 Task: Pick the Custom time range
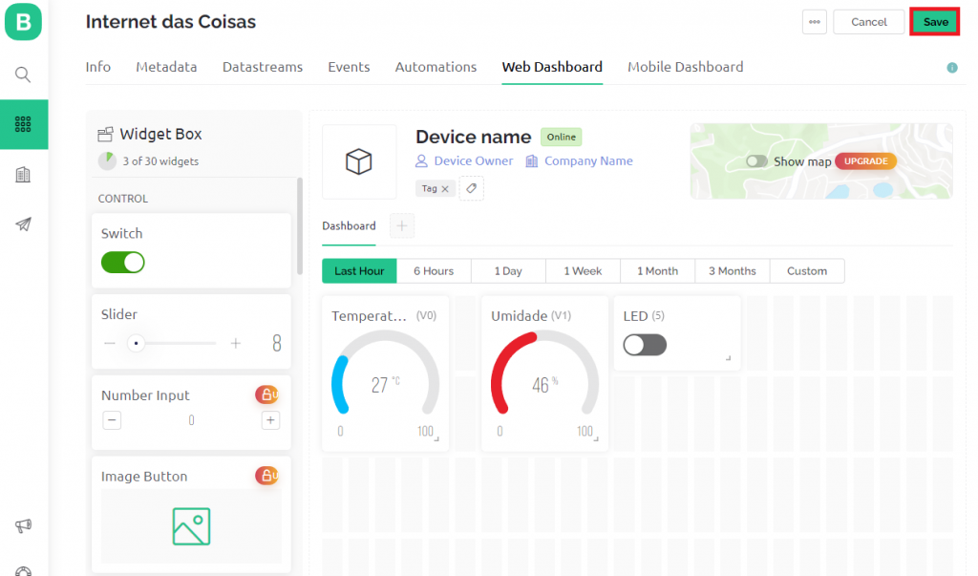(x=807, y=271)
